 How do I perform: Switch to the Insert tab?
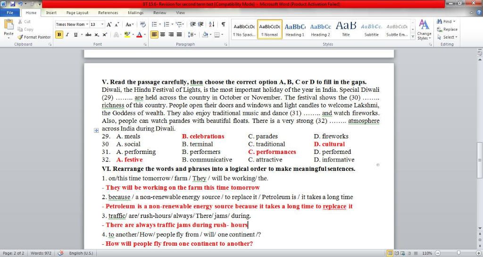click(x=51, y=13)
